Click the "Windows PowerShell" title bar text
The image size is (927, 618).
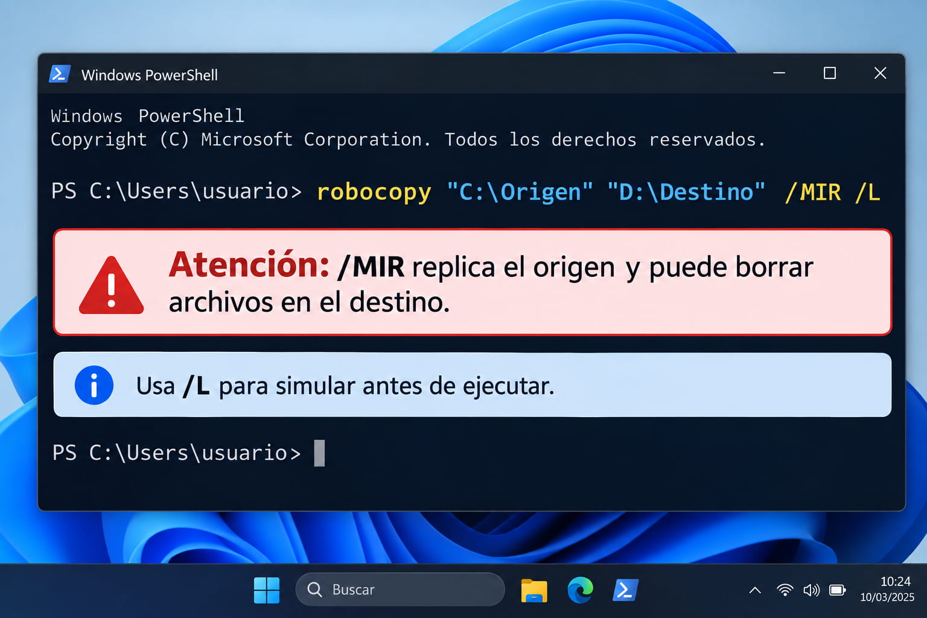point(150,75)
